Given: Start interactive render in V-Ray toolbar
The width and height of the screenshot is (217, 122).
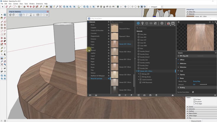Looking at the screenshot, I should point(21,15).
